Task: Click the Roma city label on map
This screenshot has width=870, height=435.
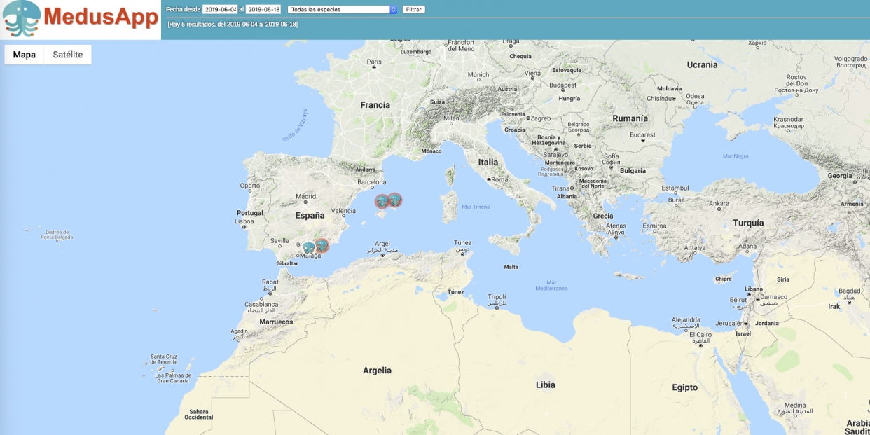Action: tap(500, 180)
